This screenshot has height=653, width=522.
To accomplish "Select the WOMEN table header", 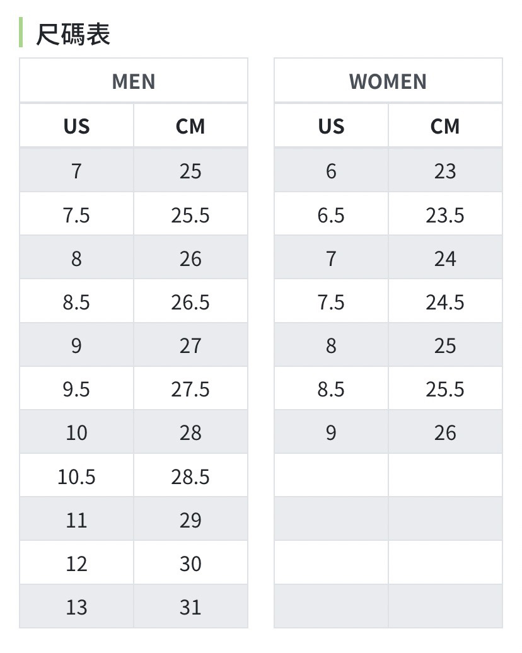I will [388, 81].
